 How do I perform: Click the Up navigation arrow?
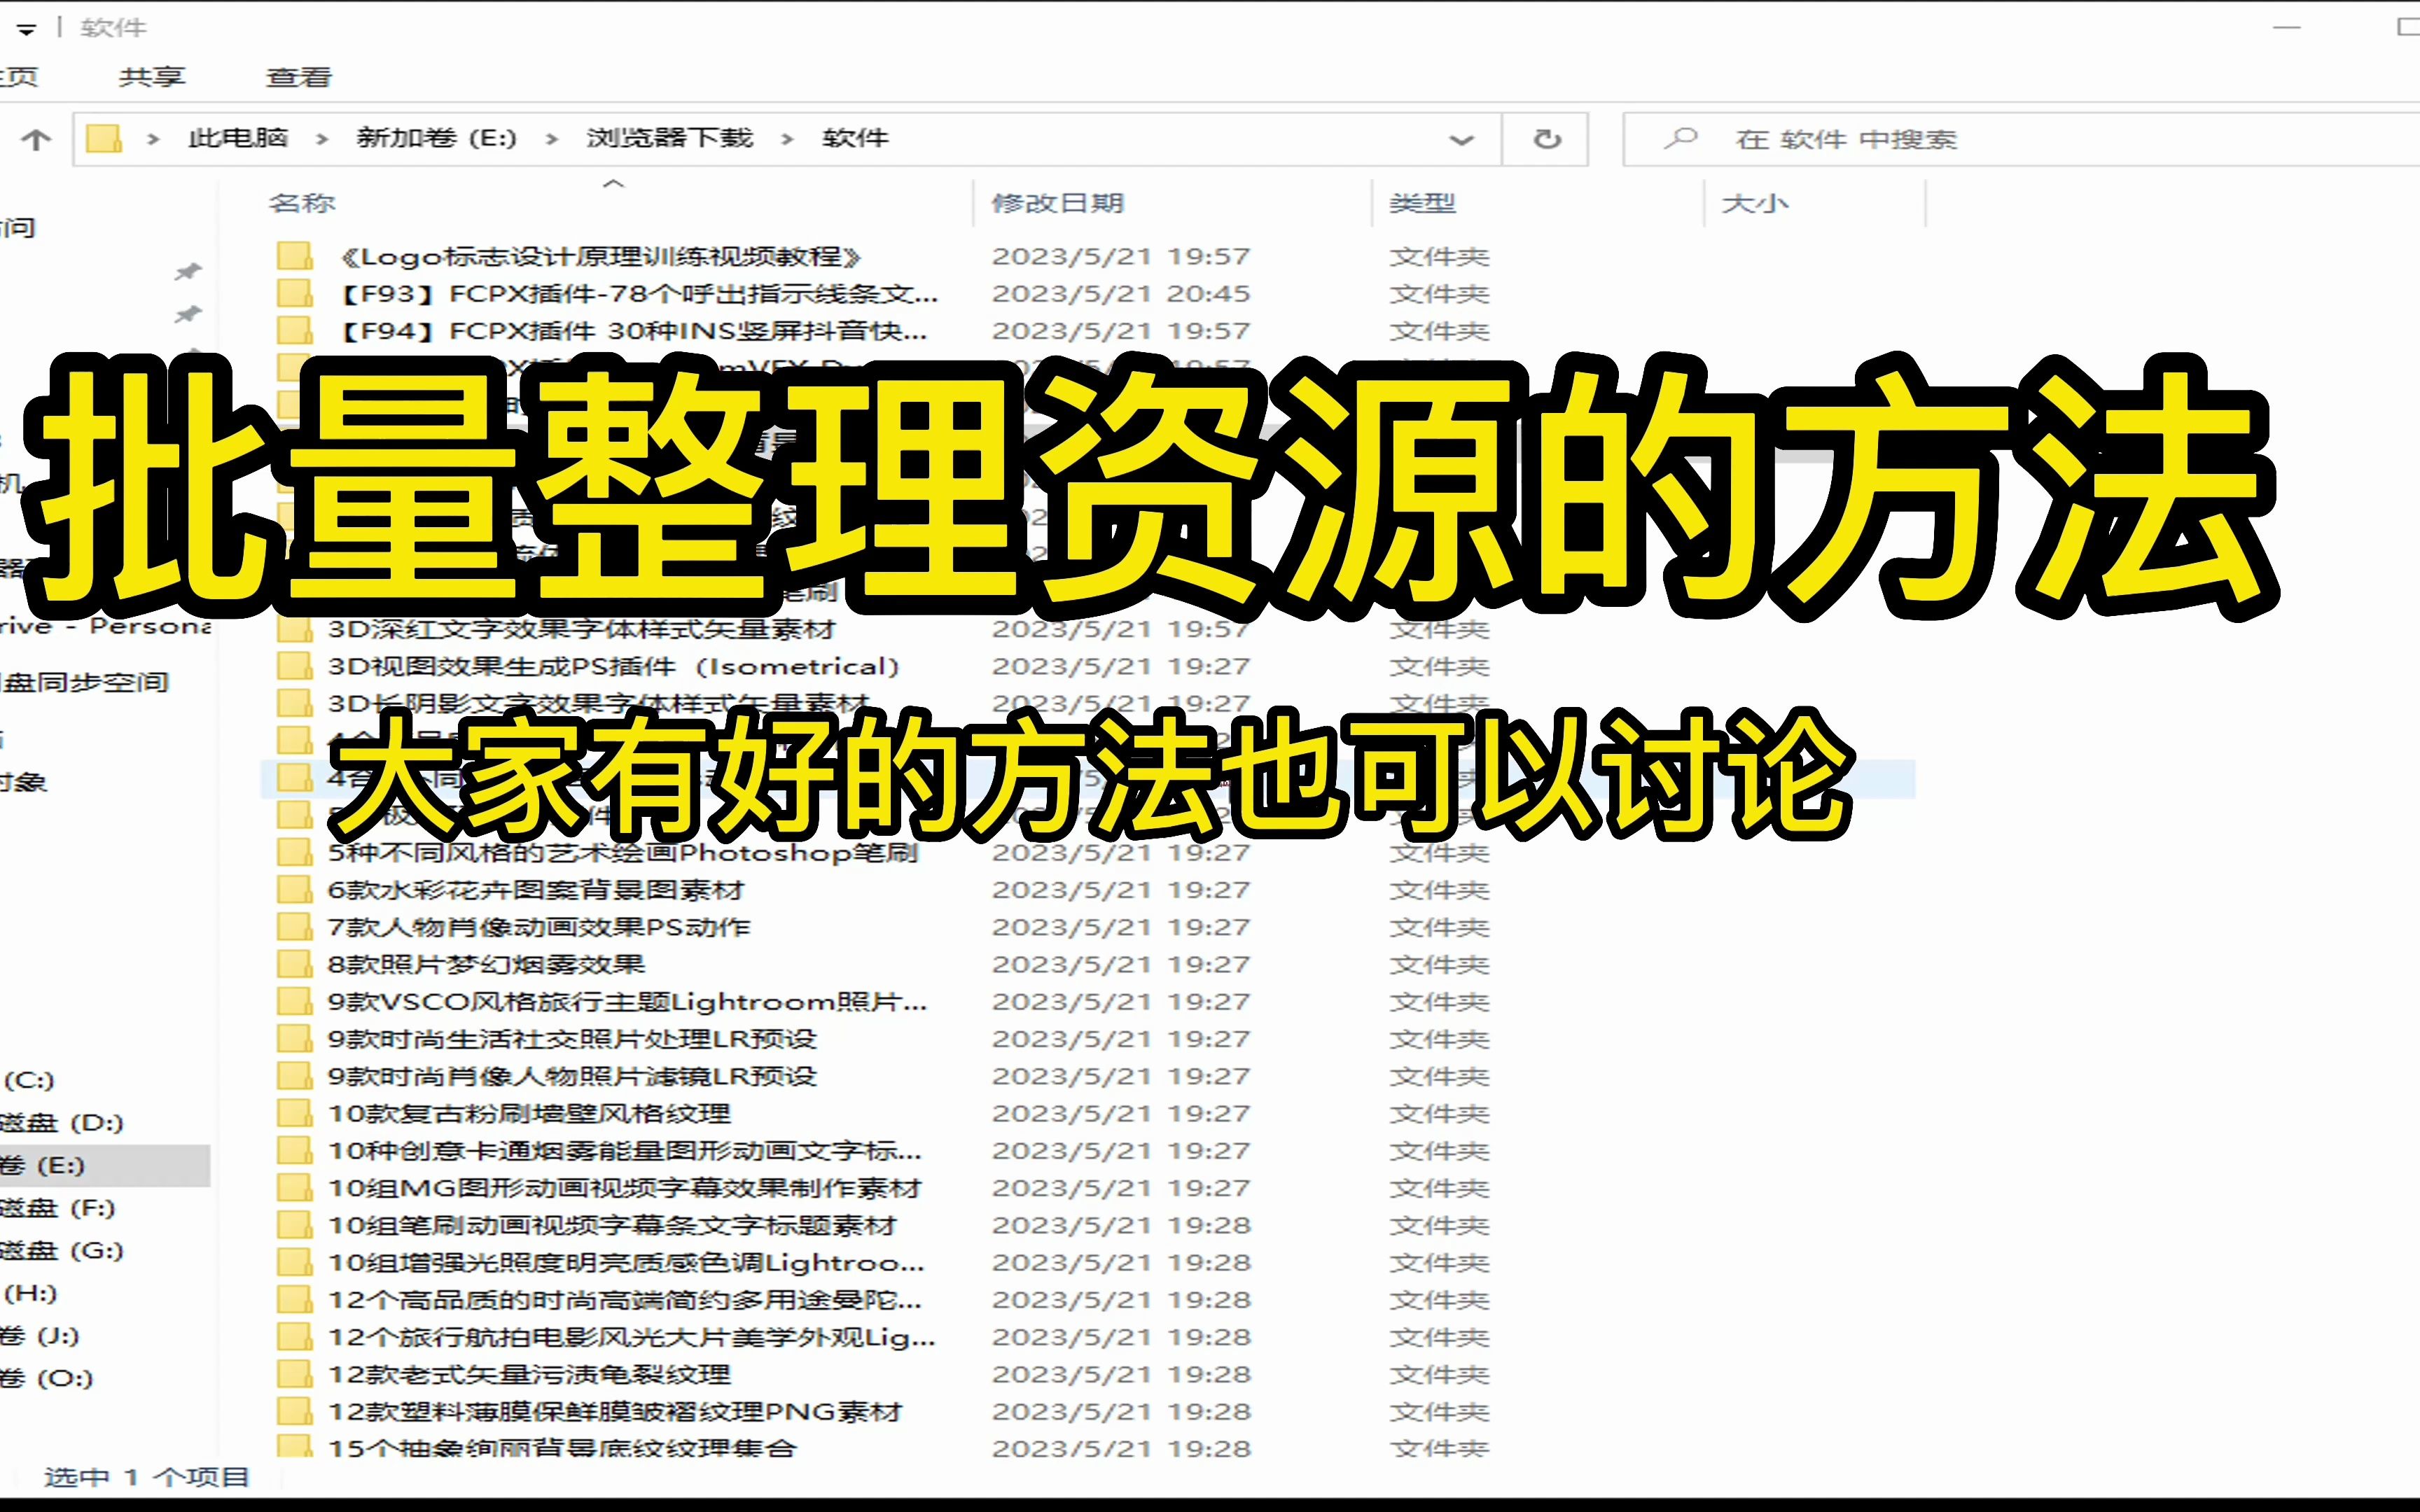tap(36, 139)
